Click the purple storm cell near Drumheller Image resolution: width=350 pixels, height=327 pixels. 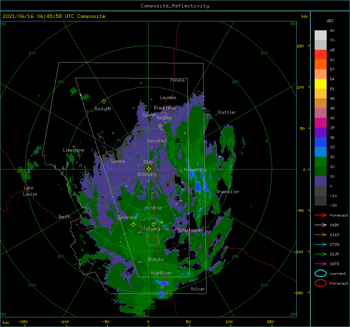coord(198,186)
